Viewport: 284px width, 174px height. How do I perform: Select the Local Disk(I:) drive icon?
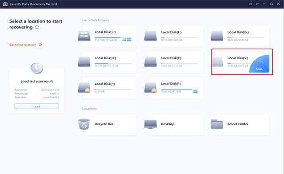tap(150, 62)
